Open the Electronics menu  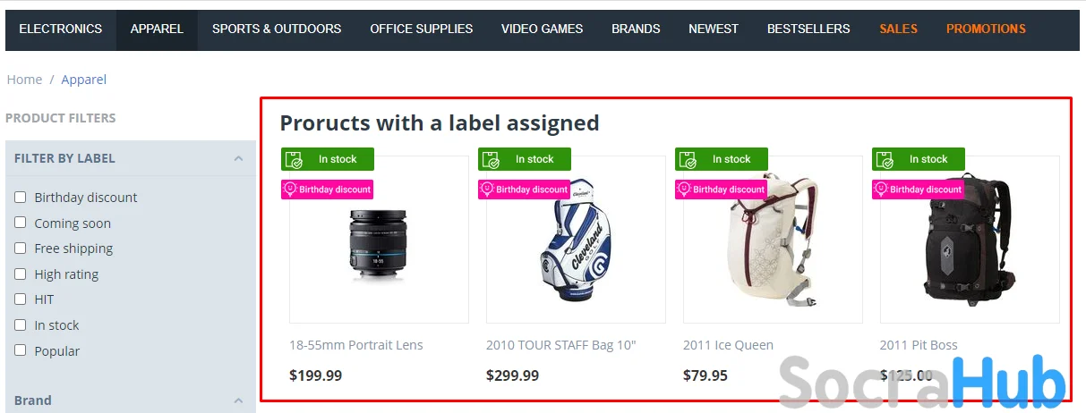coord(61,29)
